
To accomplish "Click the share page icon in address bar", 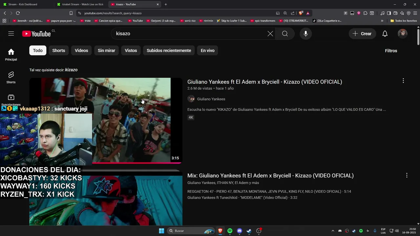I will 293,13.
